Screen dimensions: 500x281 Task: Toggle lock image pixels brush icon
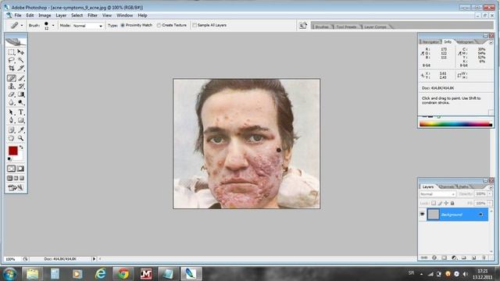440,203
